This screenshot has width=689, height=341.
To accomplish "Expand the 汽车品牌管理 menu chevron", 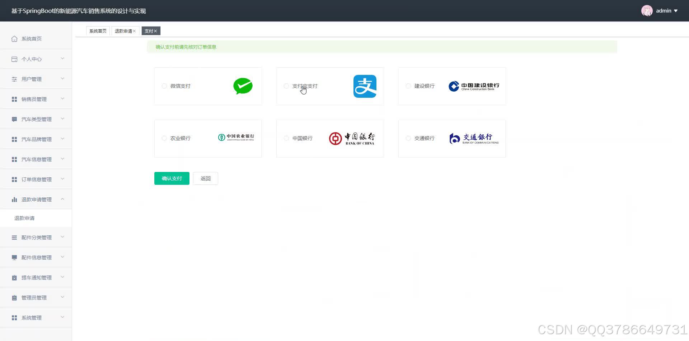I will point(62,139).
